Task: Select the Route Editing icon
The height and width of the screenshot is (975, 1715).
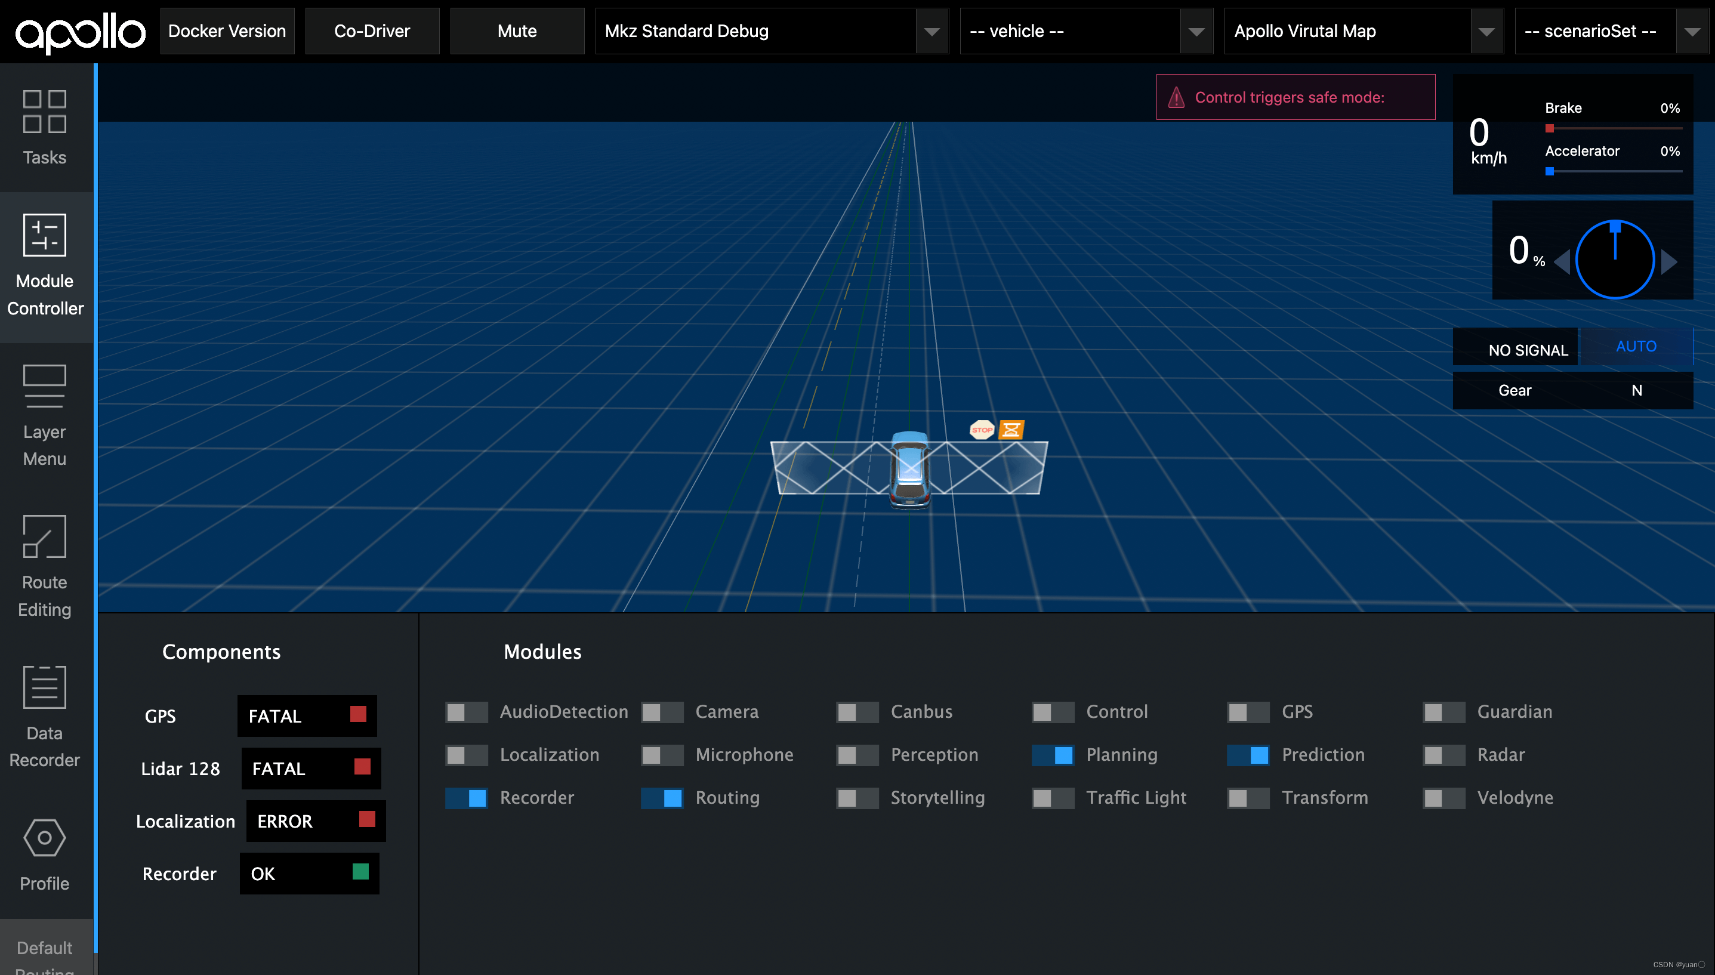Action: (44, 536)
